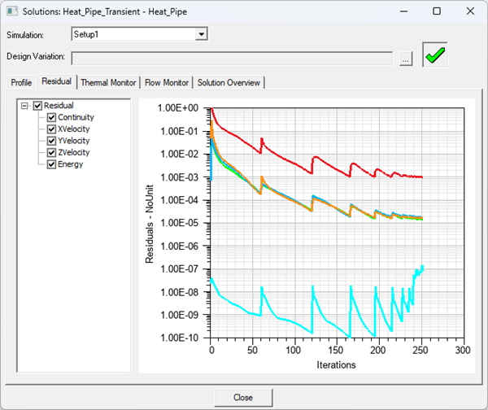Viewport: 488px width, 410px height.
Task: Click the Design Variation input field
Action: [x=232, y=59]
